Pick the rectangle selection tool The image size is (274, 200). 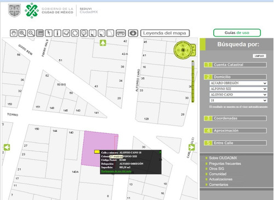pyautogui.click(x=93, y=33)
